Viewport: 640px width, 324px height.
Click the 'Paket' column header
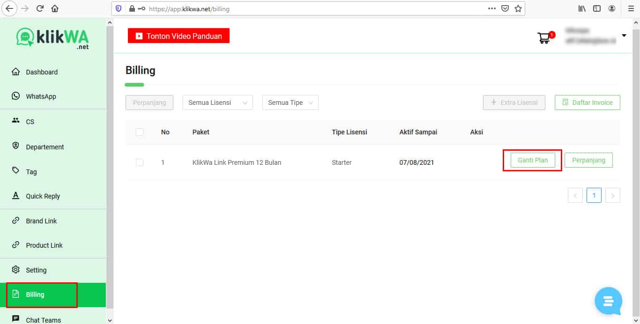click(x=201, y=132)
